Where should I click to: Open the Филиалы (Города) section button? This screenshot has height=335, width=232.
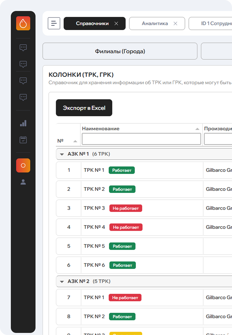coord(120,51)
